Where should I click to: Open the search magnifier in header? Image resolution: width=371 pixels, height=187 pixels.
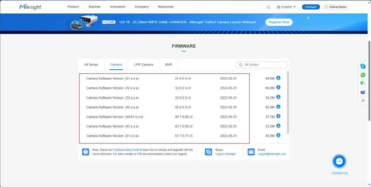268,7
